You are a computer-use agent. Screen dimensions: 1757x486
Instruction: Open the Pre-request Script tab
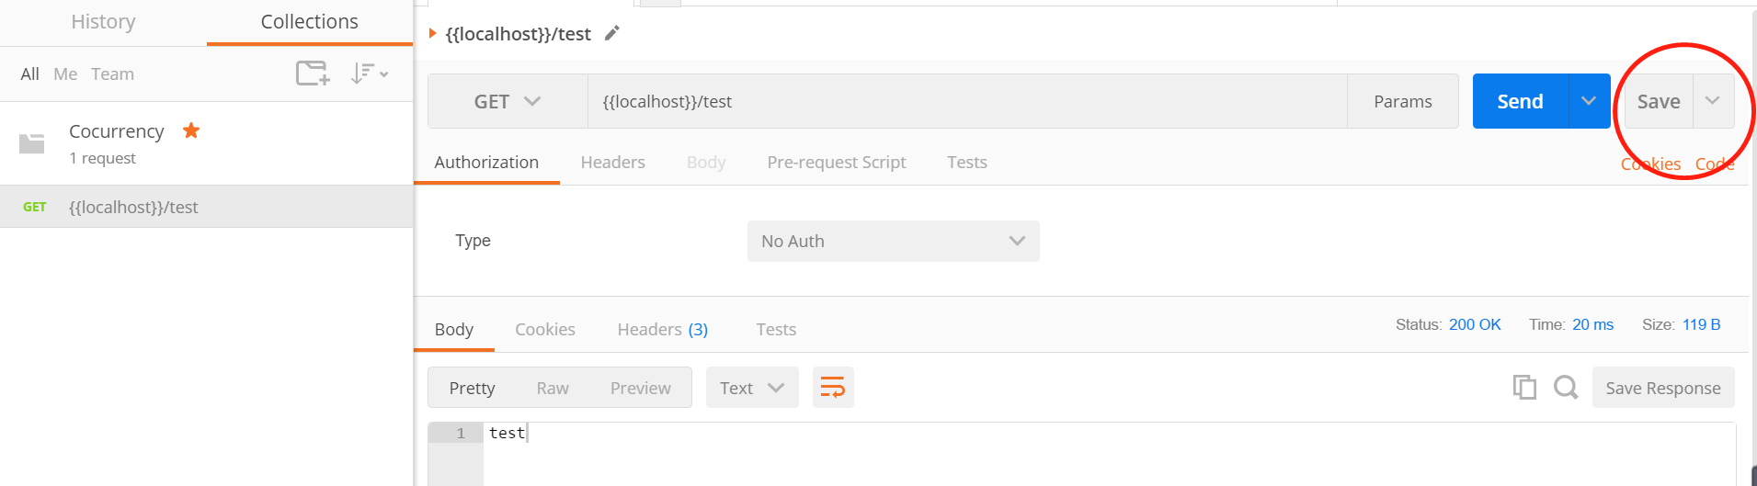pyautogui.click(x=837, y=163)
